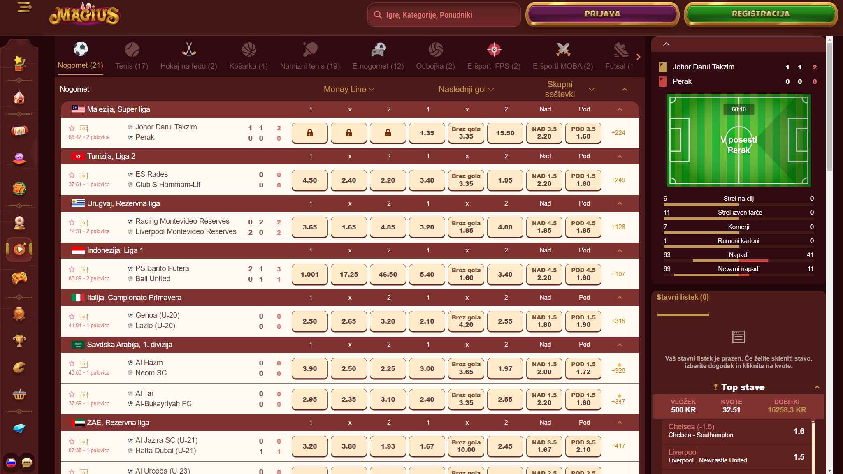Image resolution: width=843 pixels, height=474 pixels.
Task: Collapse the live match tracker panel
Action: pos(667,44)
